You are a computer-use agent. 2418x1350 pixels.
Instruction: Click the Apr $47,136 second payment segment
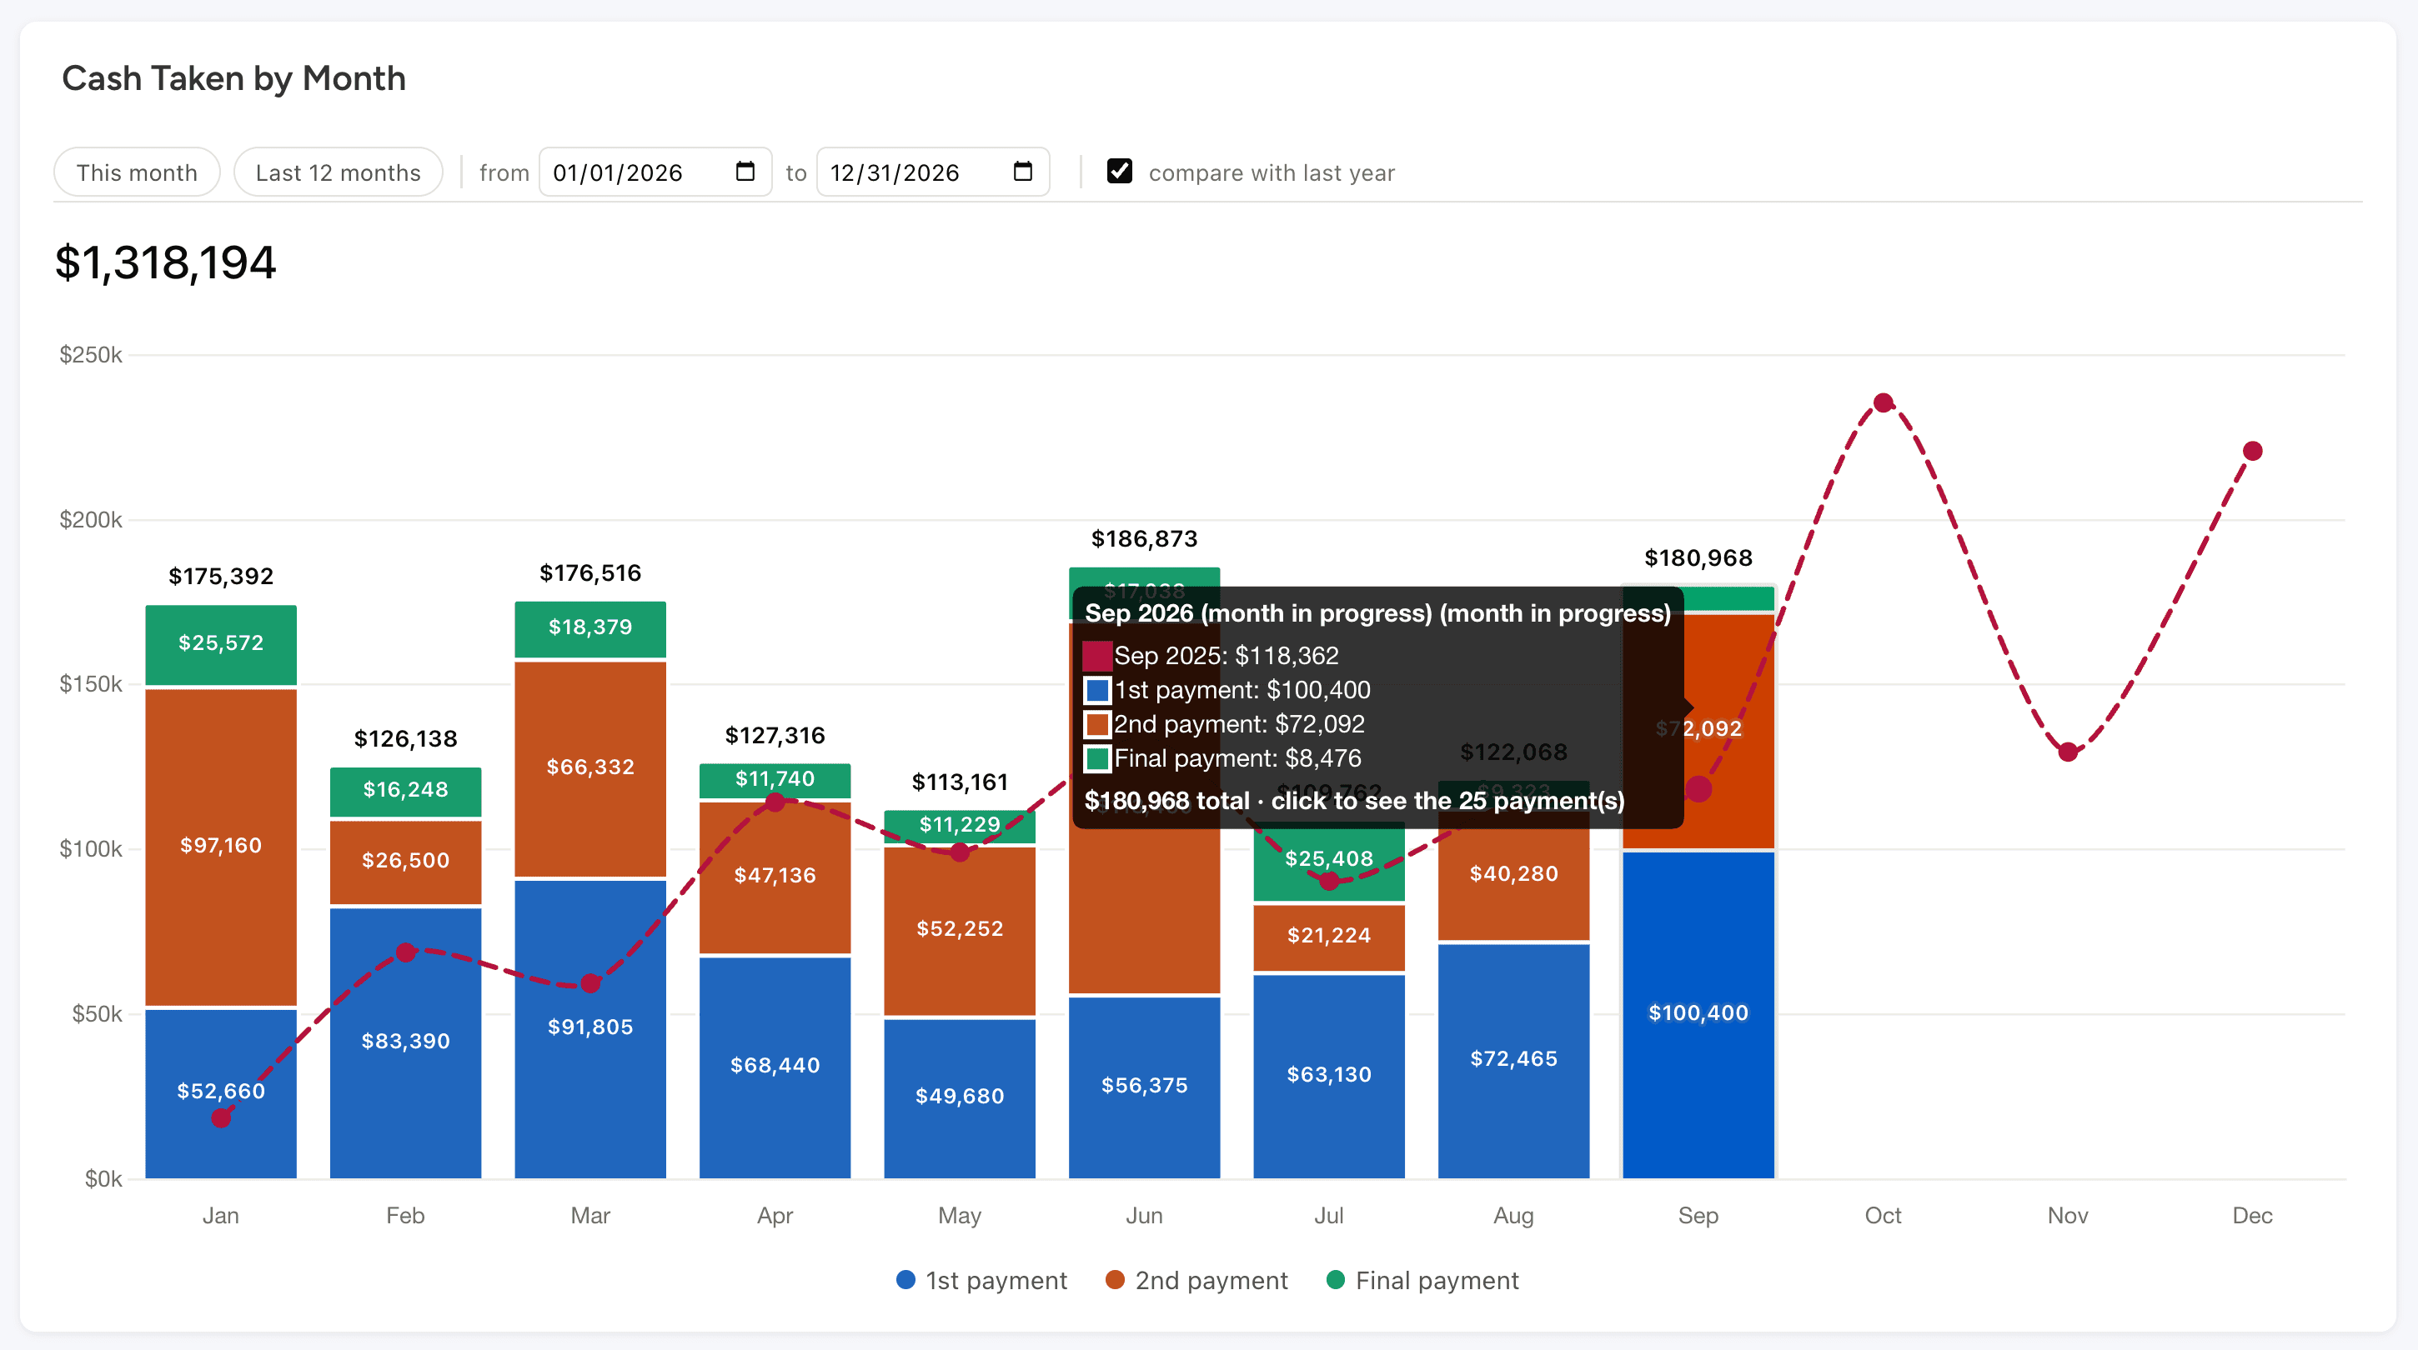click(x=775, y=877)
